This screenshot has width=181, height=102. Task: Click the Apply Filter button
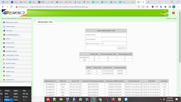[121, 48]
